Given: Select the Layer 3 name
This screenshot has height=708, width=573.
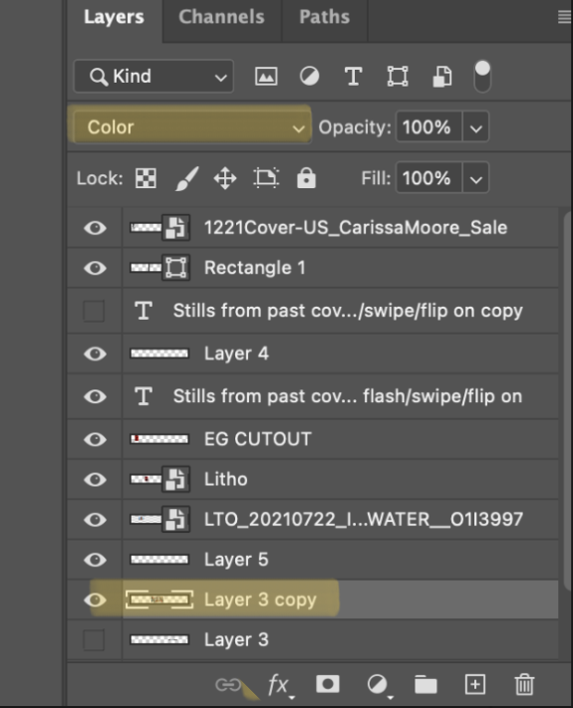Looking at the screenshot, I should point(236,639).
